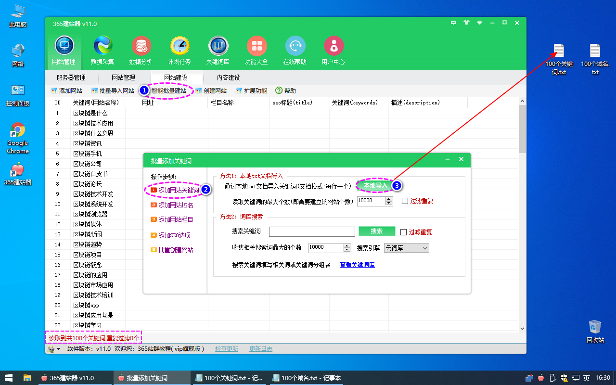Click the 本地导入 button
The width and height of the screenshot is (616, 385).
(x=375, y=185)
